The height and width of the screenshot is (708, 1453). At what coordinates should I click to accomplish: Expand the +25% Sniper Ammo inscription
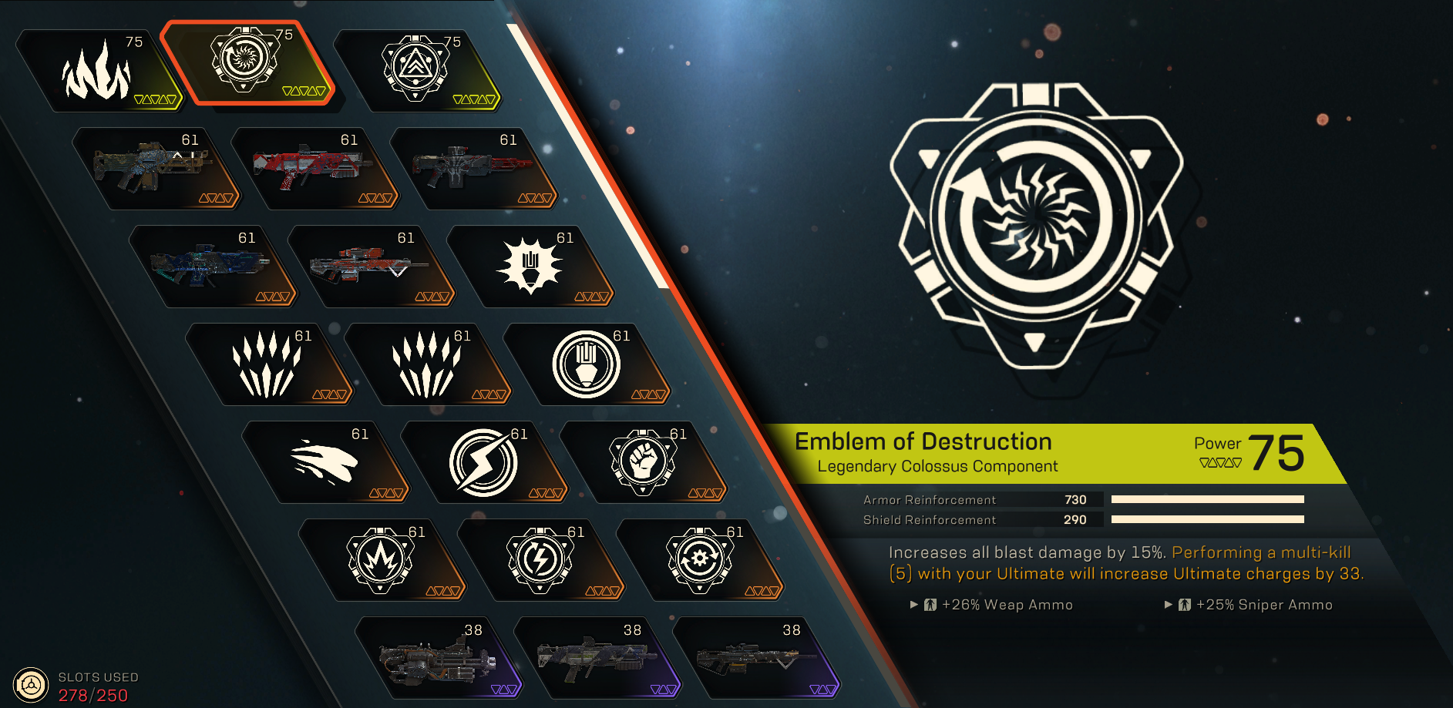(1248, 605)
